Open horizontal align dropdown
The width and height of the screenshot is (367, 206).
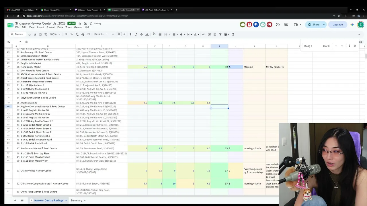pyautogui.click(x=175, y=34)
